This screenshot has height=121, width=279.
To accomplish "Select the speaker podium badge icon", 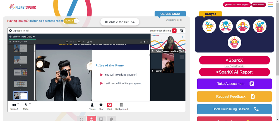I will (260, 26).
